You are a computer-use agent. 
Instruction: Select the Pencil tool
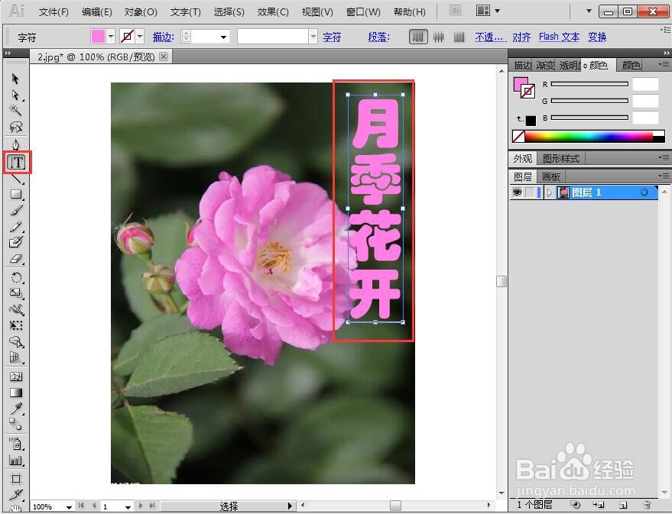pyautogui.click(x=16, y=226)
